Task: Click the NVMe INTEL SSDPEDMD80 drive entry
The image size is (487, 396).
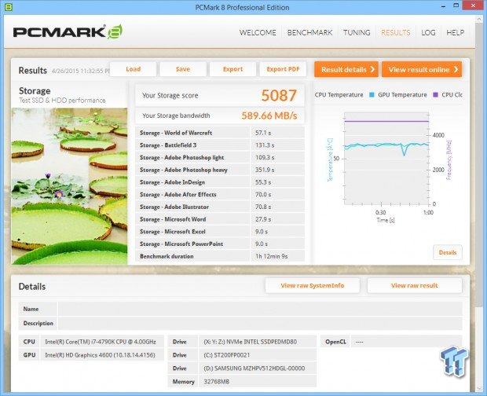Action: pos(250,342)
